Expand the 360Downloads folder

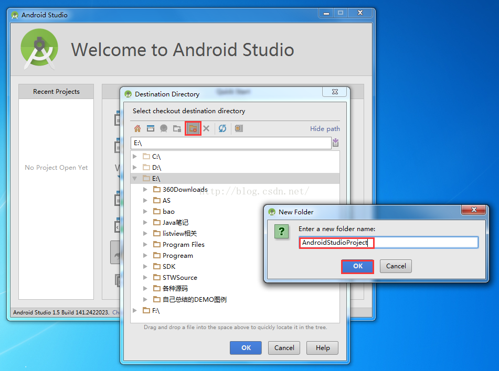145,190
